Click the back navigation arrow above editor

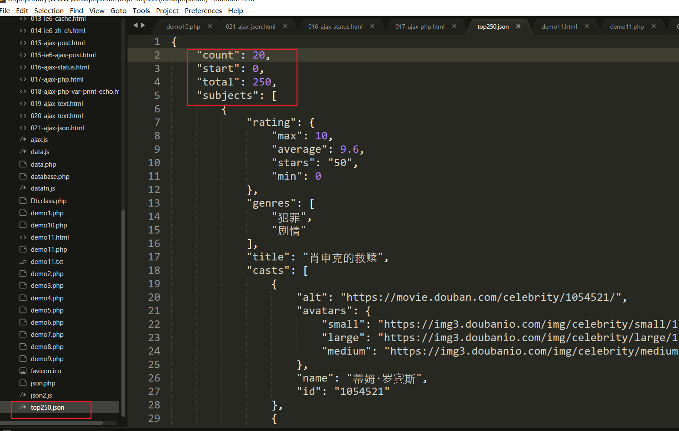tap(136, 25)
